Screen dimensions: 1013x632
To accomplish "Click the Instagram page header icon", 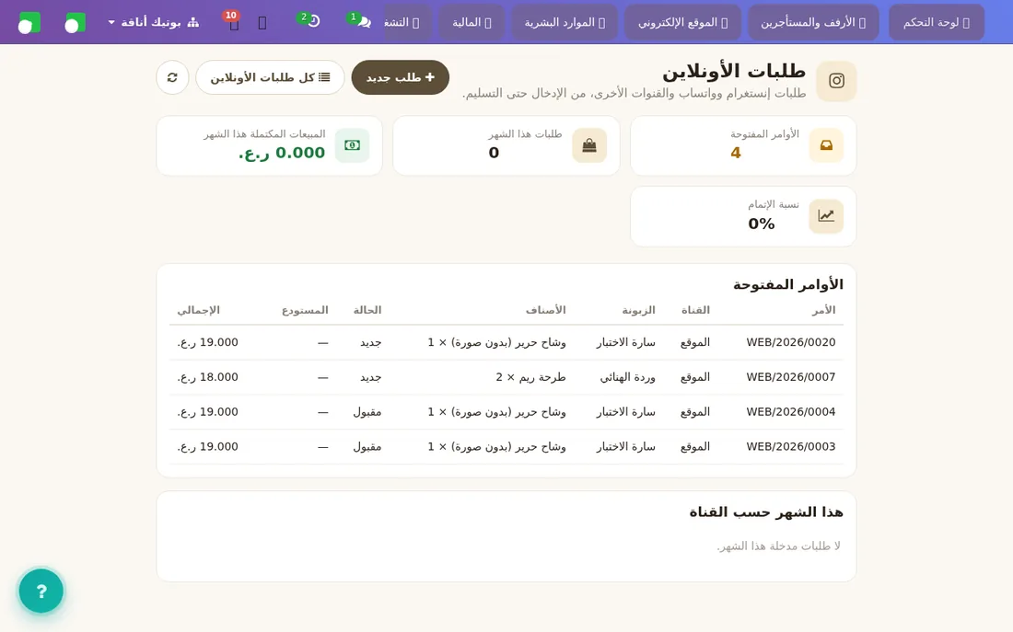I will [836, 81].
